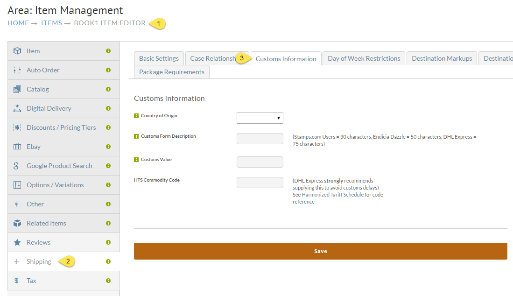513x296 pixels.
Task: Select Destination Markups tab
Action: click(x=442, y=58)
